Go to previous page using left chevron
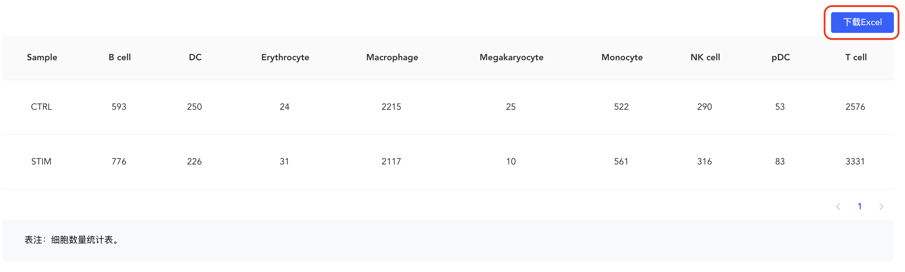 pos(838,207)
